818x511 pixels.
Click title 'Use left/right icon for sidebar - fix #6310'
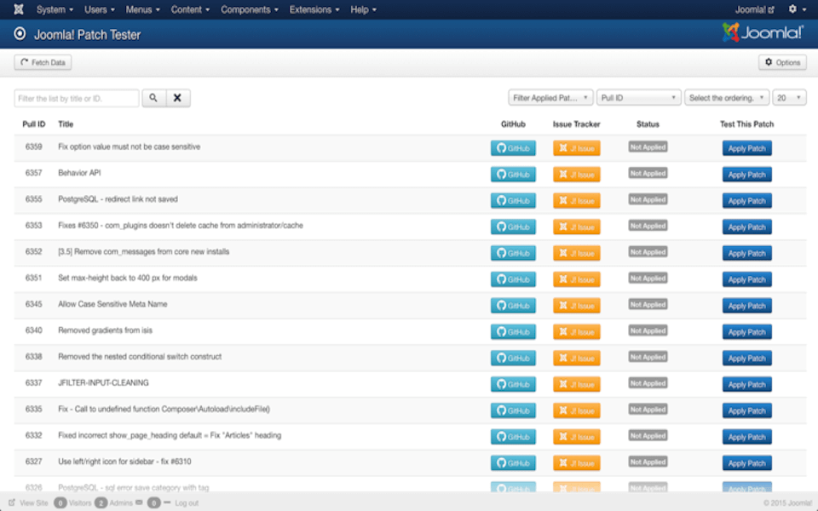point(124,462)
